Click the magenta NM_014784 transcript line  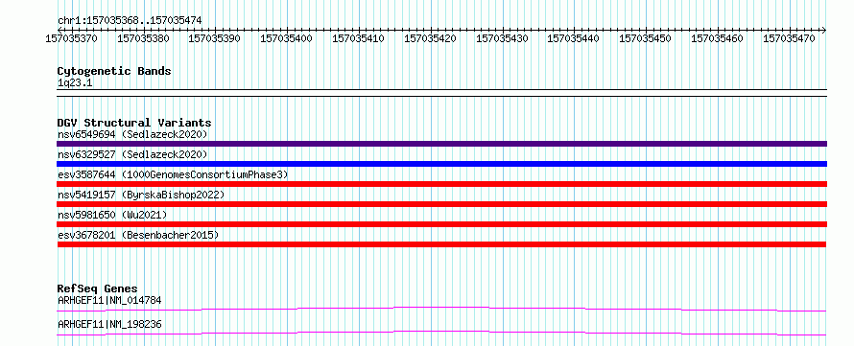pos(441,309)
